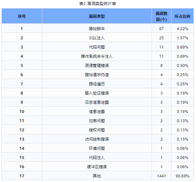Viewport: 196px width, 182px height.
Task: Click serial number 5
Action: click(22, 66)
